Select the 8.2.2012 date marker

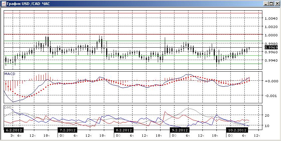[124, 130]
